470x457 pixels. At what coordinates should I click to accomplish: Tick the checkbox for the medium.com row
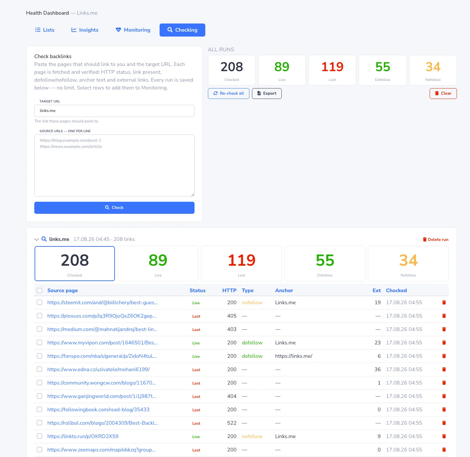[39, 329]
